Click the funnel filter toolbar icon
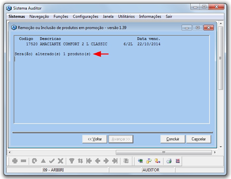231x179 pixels. (71, 161)
